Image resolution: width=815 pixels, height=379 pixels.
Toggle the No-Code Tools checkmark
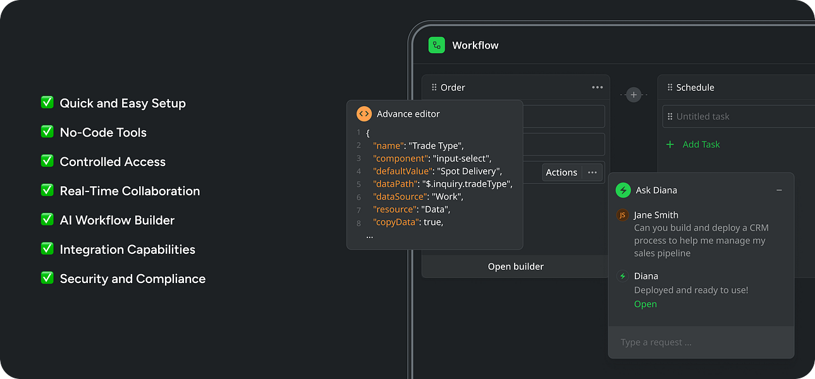47,131
